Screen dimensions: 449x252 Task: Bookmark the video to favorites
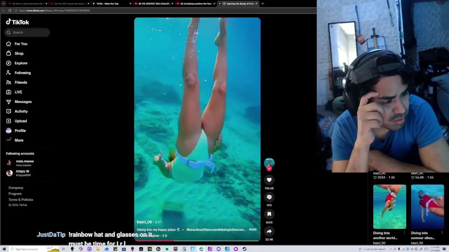[269, 214]
